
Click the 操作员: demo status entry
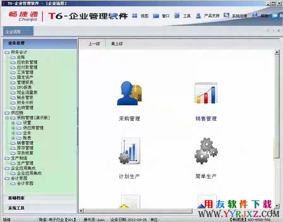(x=94, y=220)
